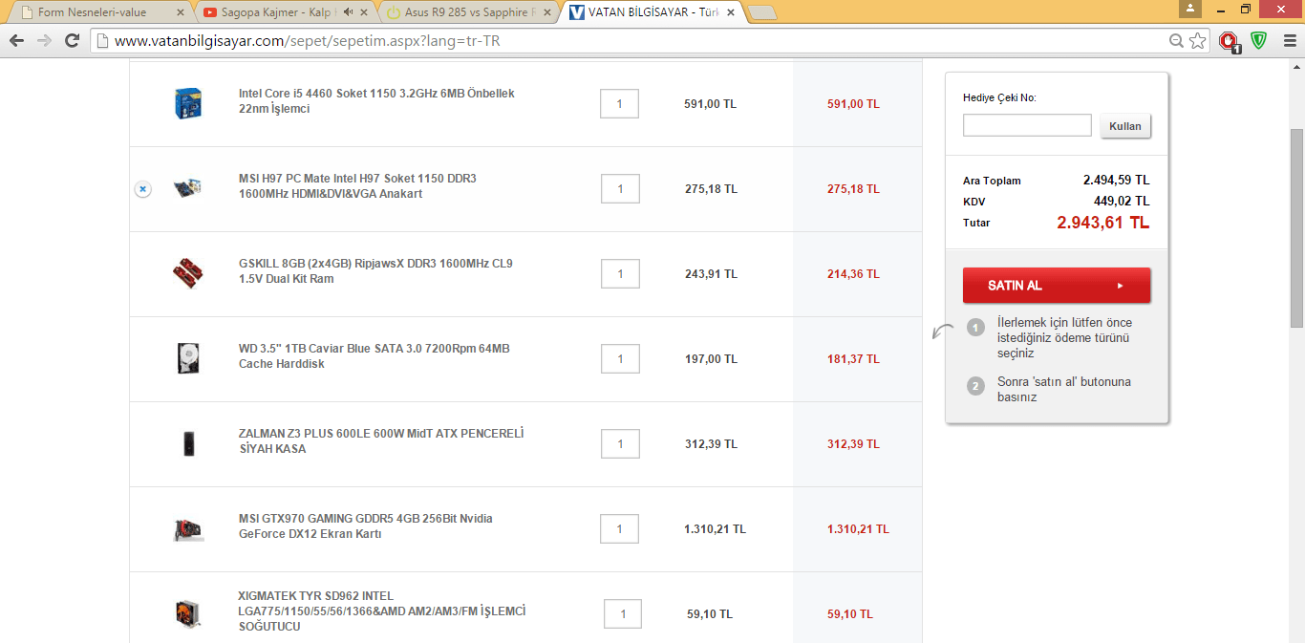Remove MSI H97 PC Mate from cart
Viewport: 1305px width, 643px height.
[x=142, y=189]
